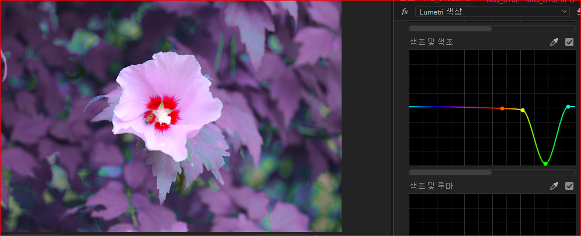Select the green bottom control point on hue curve
The height and width of the screenshot is (236, 581).
(x=545, y=164)
